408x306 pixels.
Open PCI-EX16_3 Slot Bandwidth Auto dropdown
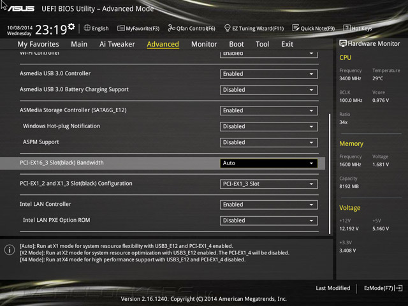(x=268, y=163)
